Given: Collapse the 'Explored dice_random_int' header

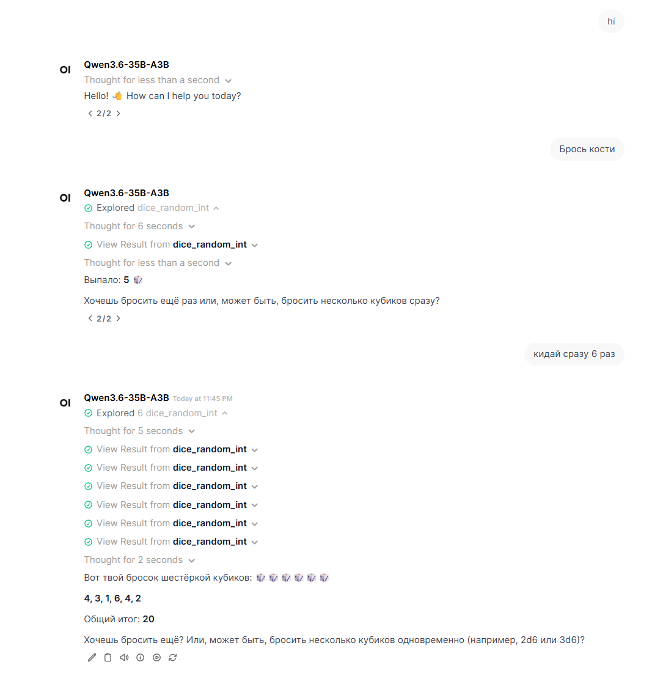Looking at the screenshot, I should coord(152,208).
